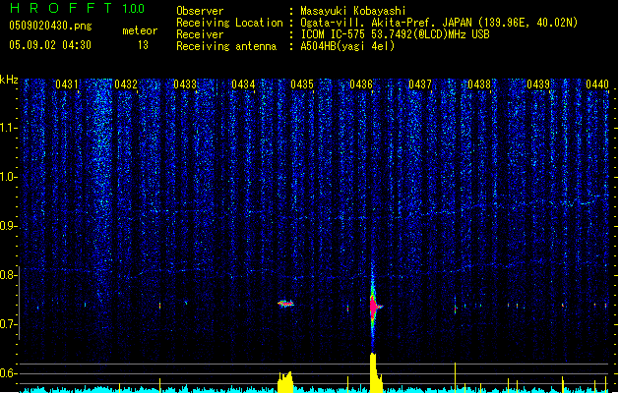The image size is (619, 393).
Task: Click the 0.8 kHz frequency label
Action: click(8, 275)
